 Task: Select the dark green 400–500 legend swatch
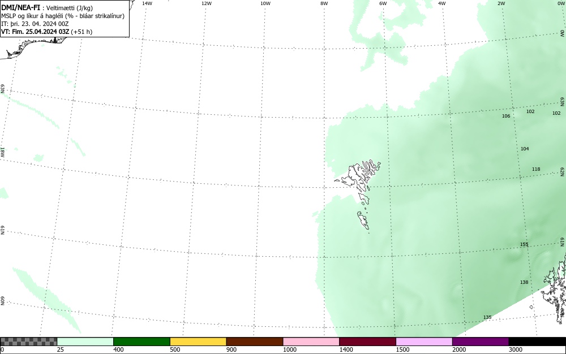141,342
